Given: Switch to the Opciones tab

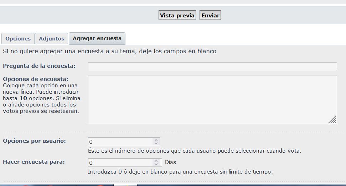Looking at the screenshot, I should click(x=18, y=39).
